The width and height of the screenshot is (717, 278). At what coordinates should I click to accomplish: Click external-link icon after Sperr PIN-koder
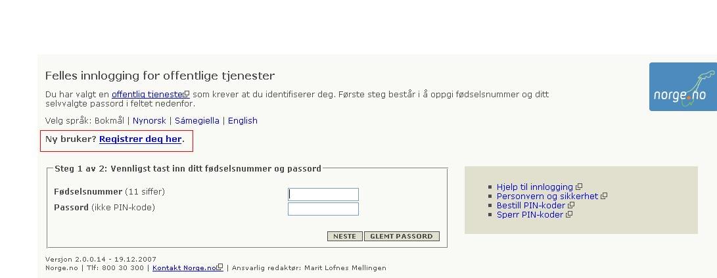[x=569, y=214]
